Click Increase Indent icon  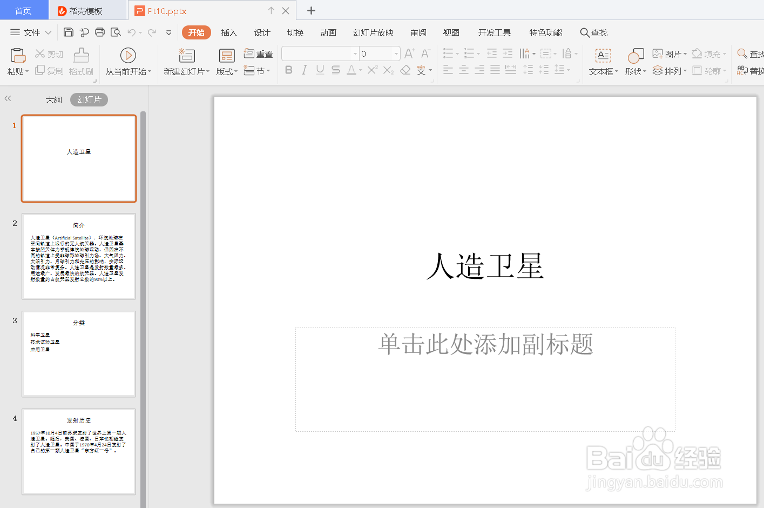(508, 54)
